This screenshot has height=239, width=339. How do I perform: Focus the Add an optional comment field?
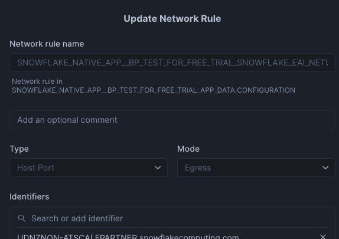pyautogui.click(x=172, y=120)
